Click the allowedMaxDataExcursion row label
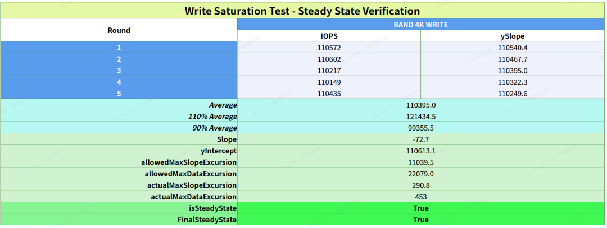Viewport: 607px width, 228px height. [x=191, y=174]
